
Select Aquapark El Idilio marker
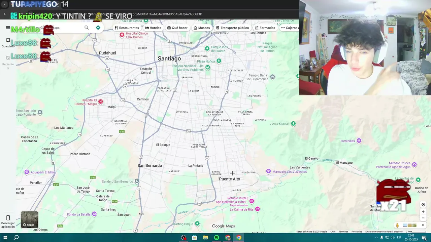[27, 172]
